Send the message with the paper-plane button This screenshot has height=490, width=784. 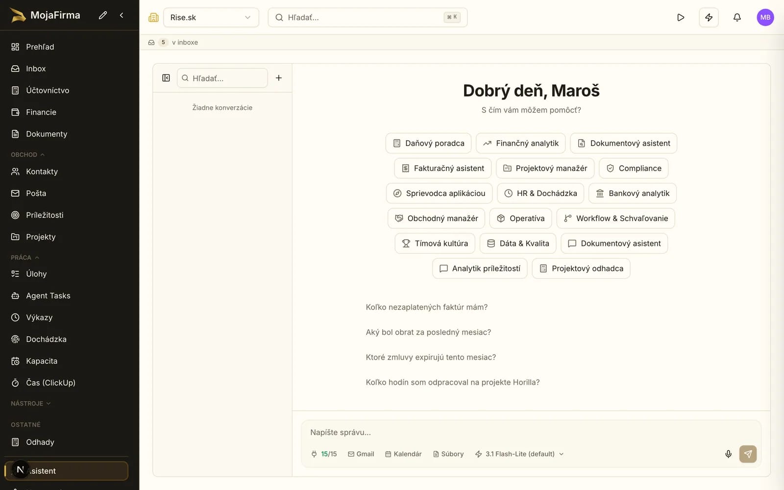[748, 454]
